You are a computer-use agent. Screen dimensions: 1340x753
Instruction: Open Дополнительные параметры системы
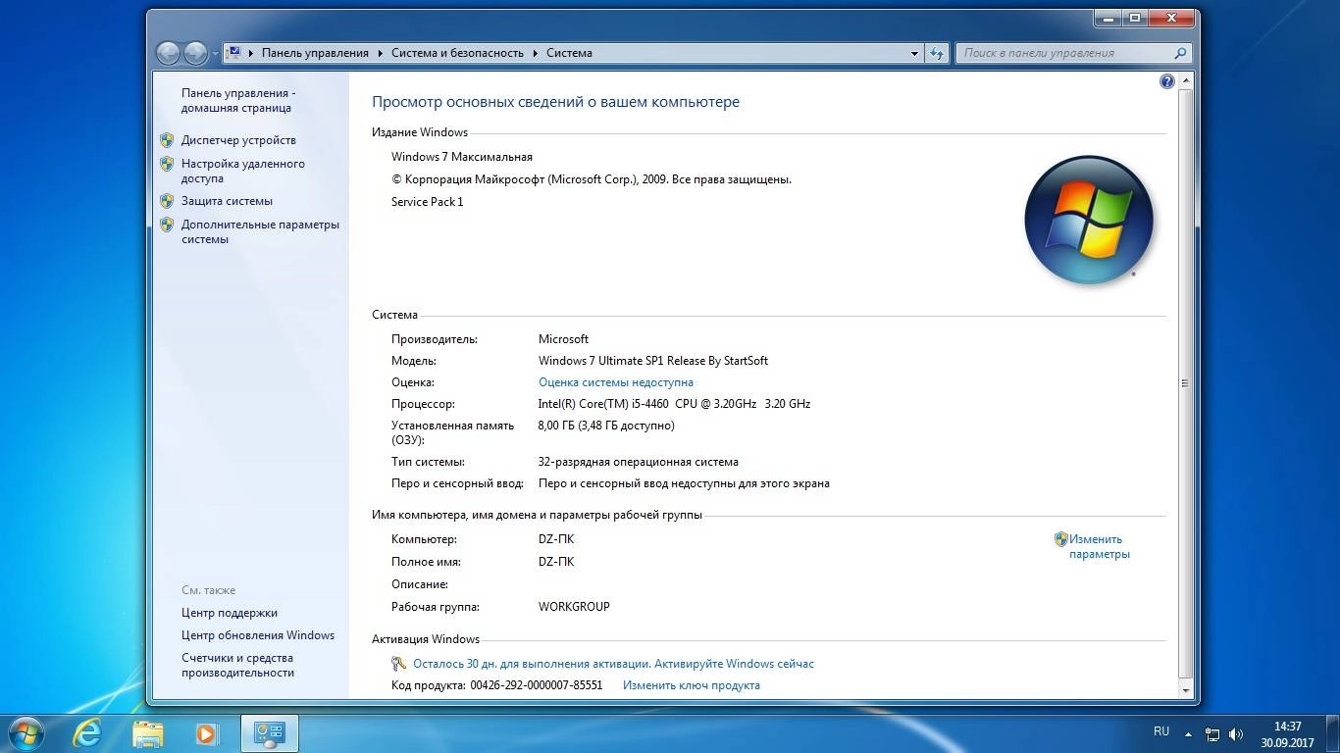[260, 231]
